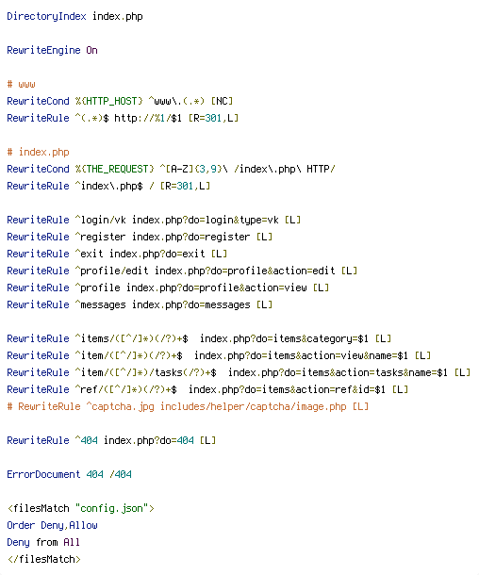Click the ErrorDocument 404 line
The image size is (479, 575).
coord(70,474)
